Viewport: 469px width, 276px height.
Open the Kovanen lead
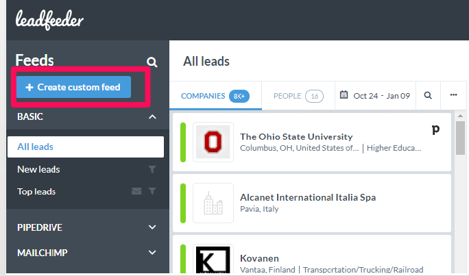(312, 255)
